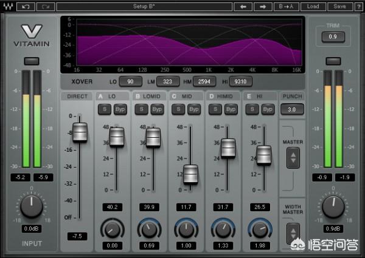Go to previous preset with left arrow
The height and width of the screenshot is (258, 365).
(x=243, y=7)
